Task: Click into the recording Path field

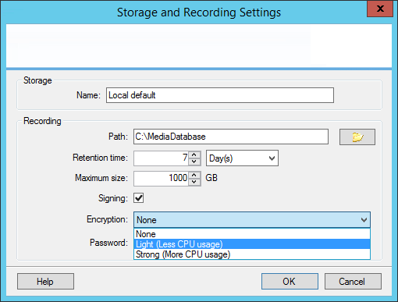Action: tap(231, 137)
